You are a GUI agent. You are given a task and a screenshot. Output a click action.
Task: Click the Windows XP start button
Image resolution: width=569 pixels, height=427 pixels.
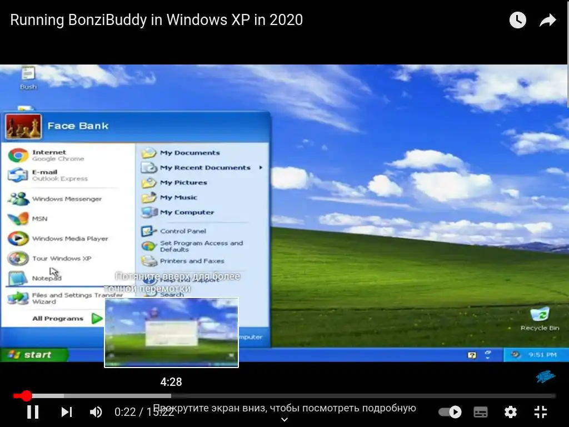(x=34, y=355)
